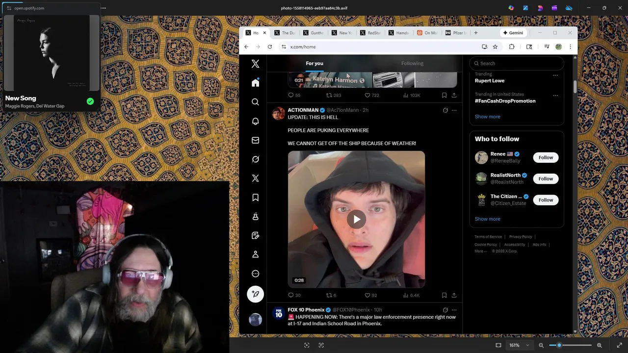This screenshot has height=353, width=628.
Task: Open Messages envelope in X sidebar
Action: (255, 140)
